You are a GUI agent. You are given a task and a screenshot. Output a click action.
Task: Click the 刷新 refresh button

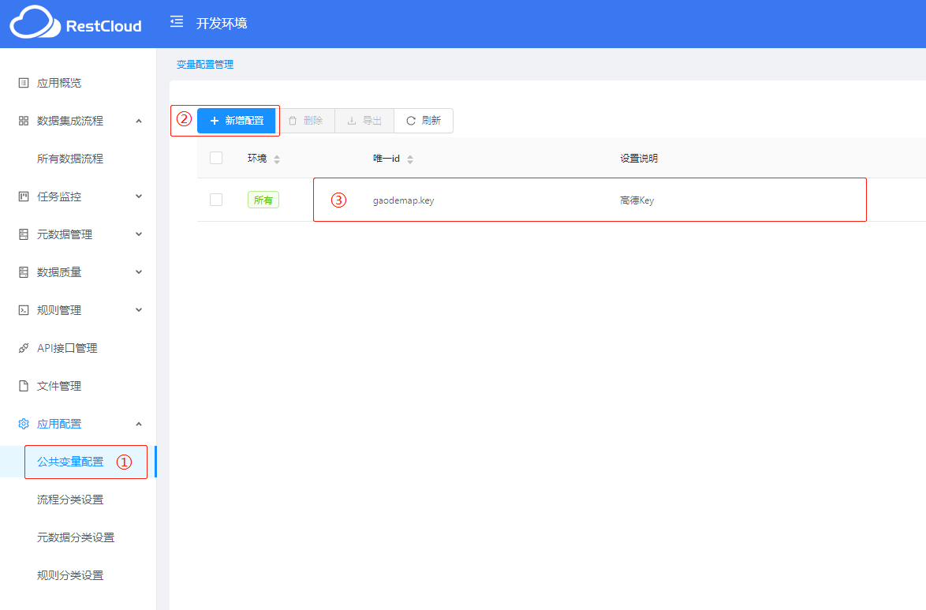coord(424,121)
